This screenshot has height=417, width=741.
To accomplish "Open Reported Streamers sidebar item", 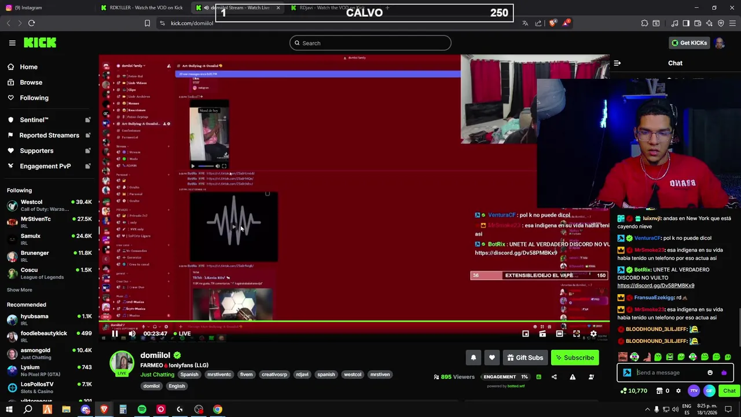I will (49, 136).
